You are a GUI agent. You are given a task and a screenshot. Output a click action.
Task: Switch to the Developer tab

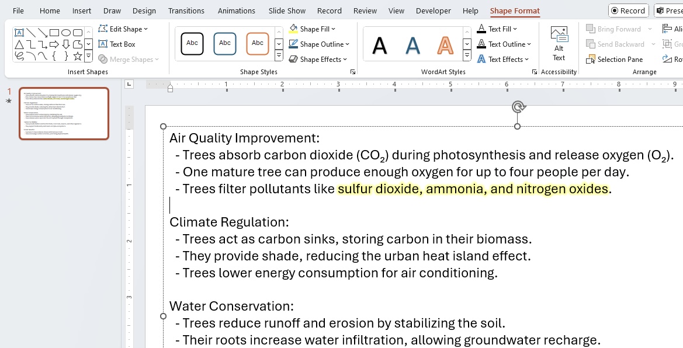[434, 11]
